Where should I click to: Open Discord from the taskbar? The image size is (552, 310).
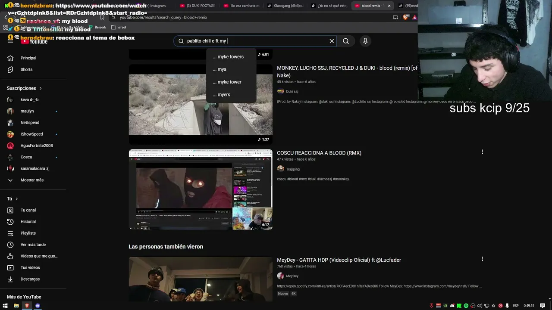[38, 306]
